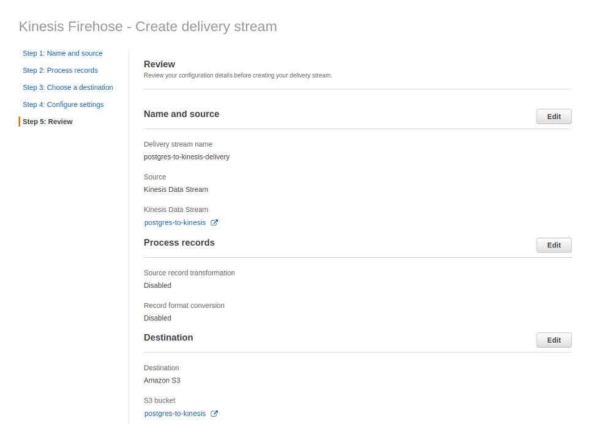Edit the Destination section
Image resolution: width=612 pixels, height=424 pixels.
tap(554, 340)
